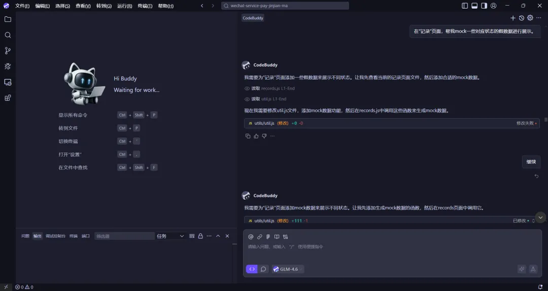Maximize panel with the up chevron
This screenshot has width=548, height=291.
[x=218, y=236]
